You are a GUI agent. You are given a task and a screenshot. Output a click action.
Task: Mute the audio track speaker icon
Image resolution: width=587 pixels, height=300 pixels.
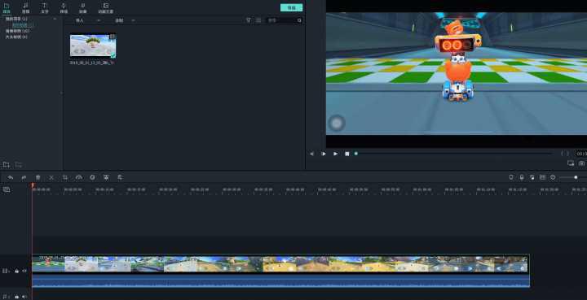tap(24, 297)
